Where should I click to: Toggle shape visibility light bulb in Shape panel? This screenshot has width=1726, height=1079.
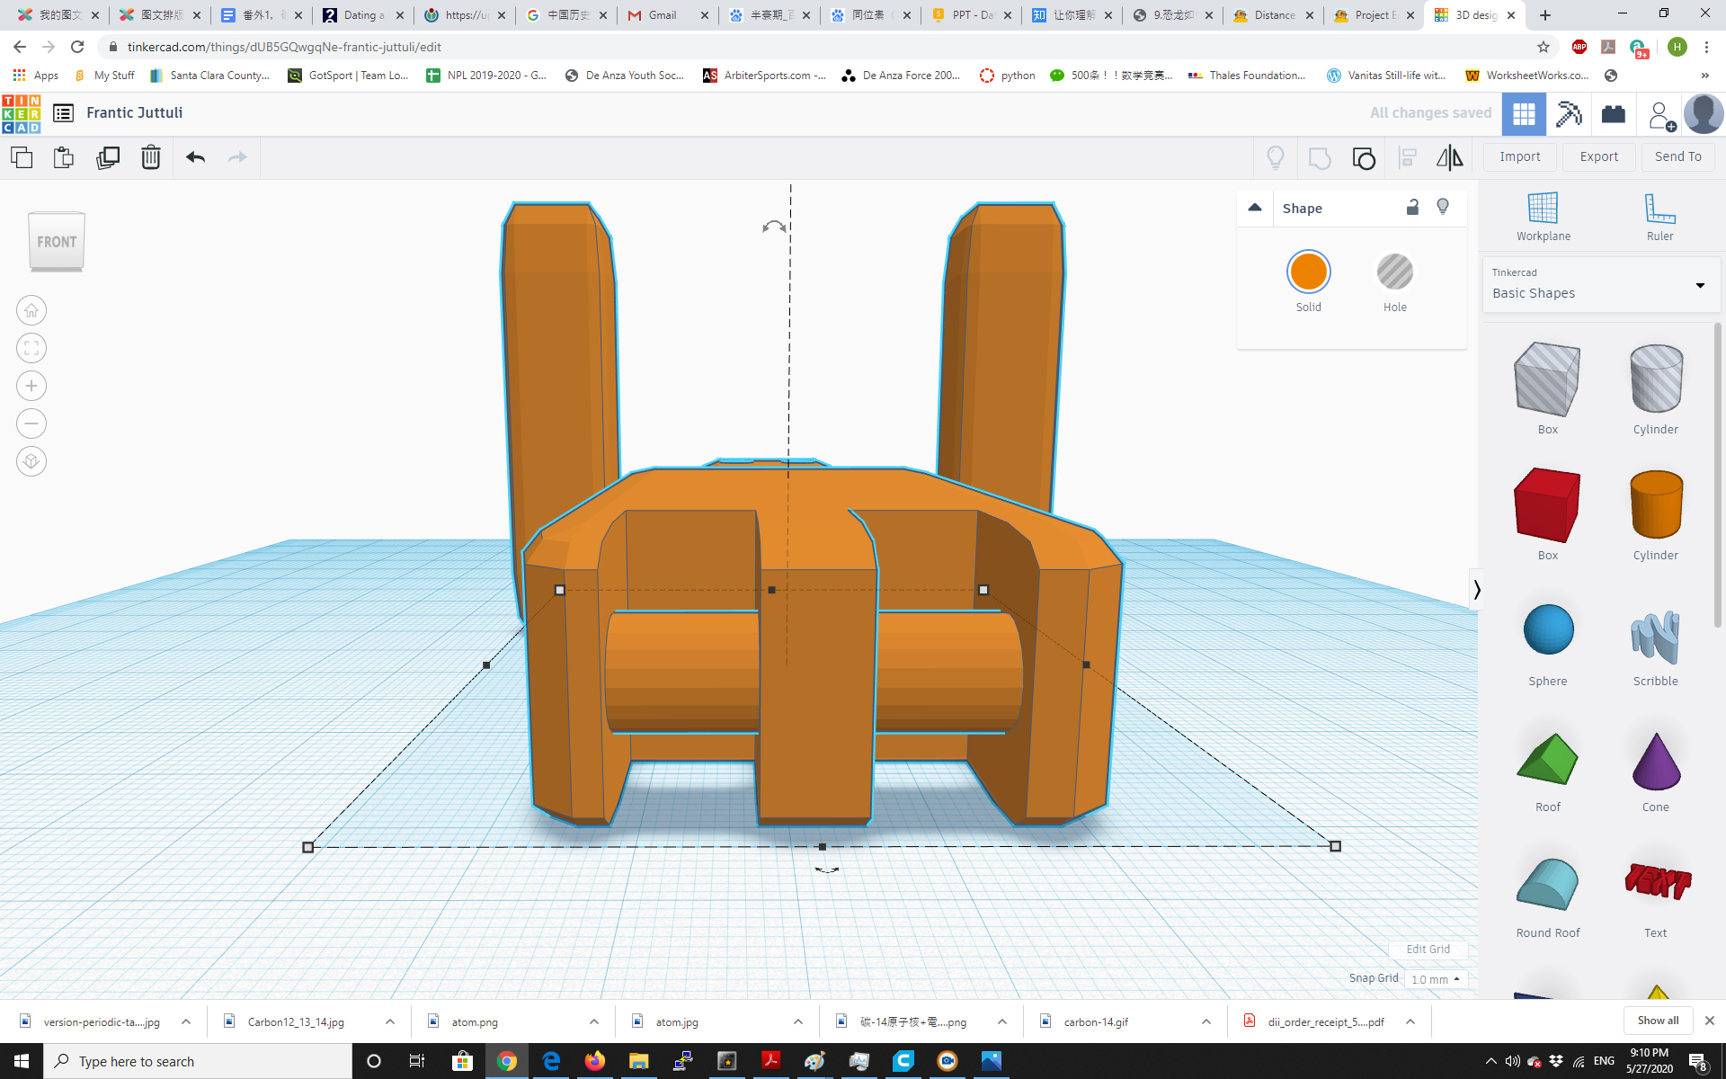point(1443,207)
